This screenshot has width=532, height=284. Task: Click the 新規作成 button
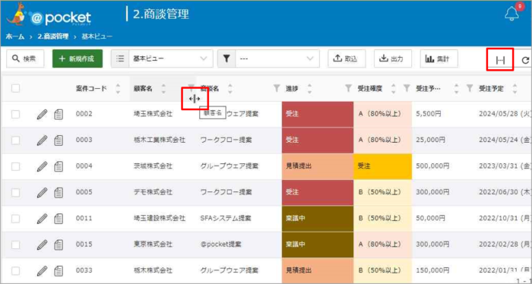click(78, 58)
